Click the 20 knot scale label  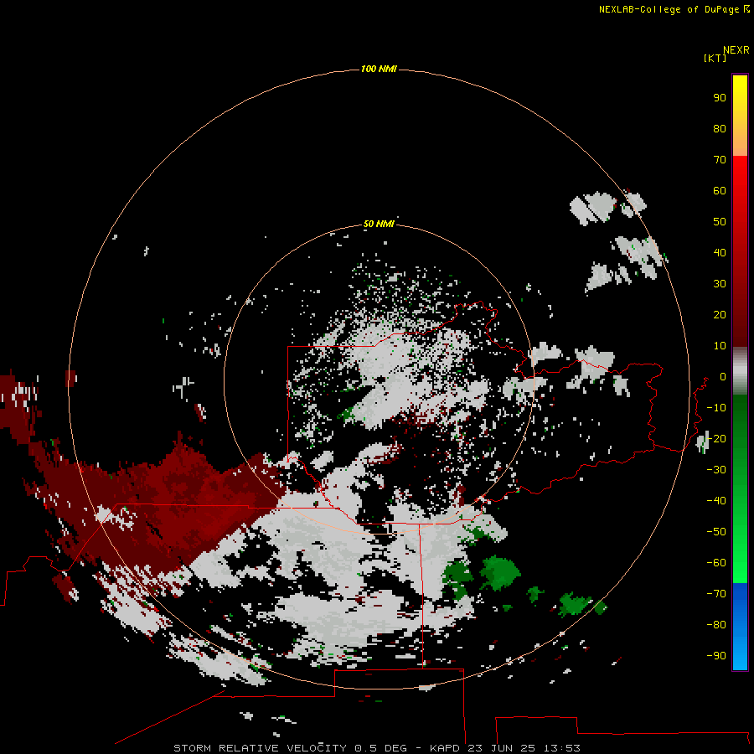720,315
